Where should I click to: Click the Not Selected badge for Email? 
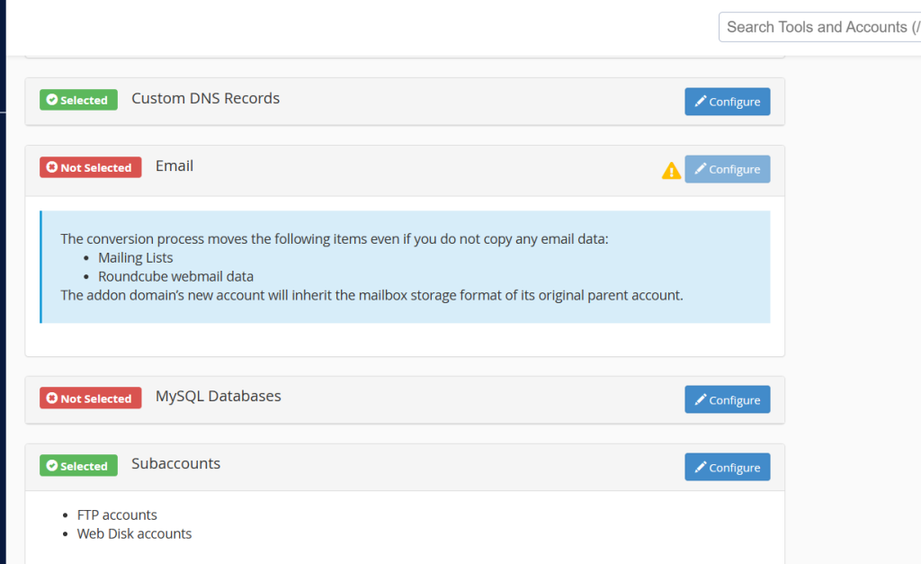(91, 167)
